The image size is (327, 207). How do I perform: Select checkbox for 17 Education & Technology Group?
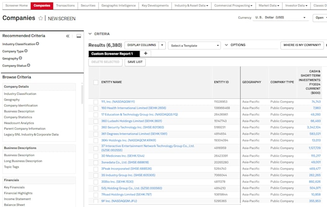click(x=96, y=115)
